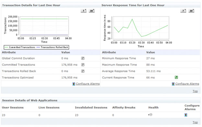Click the Live Sessions column header

point(49,108)
